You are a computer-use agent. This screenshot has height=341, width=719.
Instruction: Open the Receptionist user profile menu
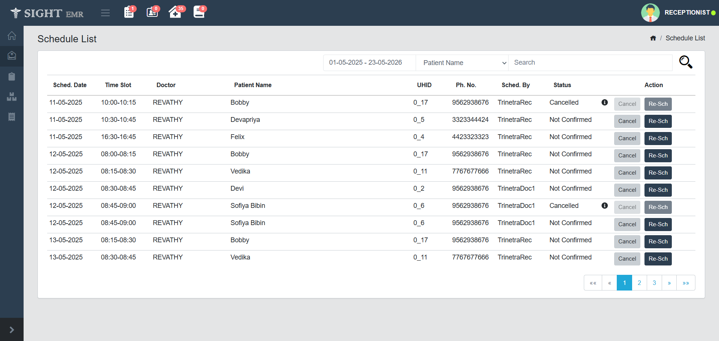coord(678,13)
